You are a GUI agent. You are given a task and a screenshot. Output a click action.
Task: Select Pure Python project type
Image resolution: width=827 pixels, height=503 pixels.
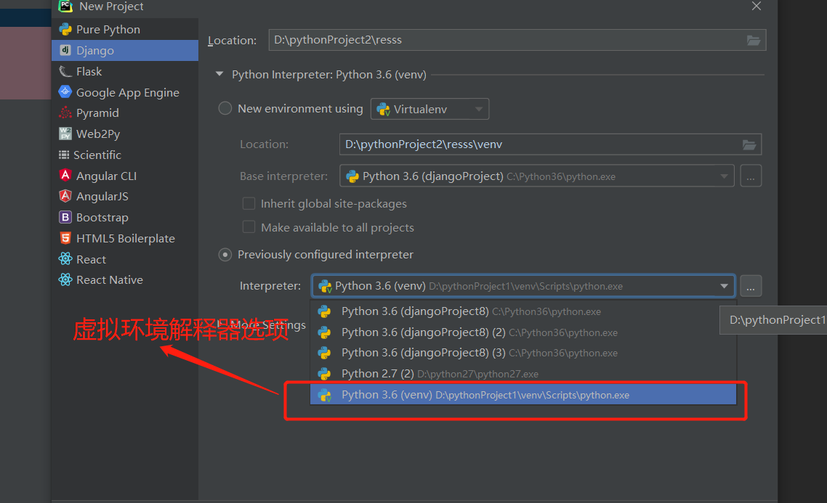click(125, 30)
